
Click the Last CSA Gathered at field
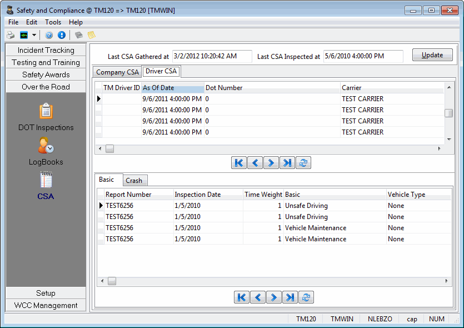tap(212, 56)
